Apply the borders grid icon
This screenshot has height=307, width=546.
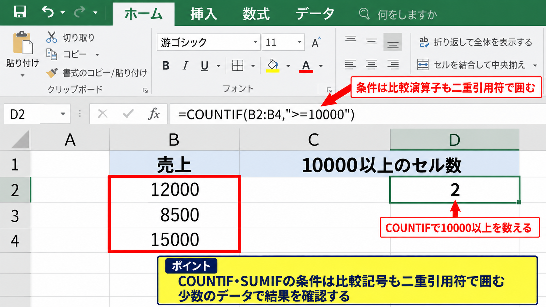(238, 66)
